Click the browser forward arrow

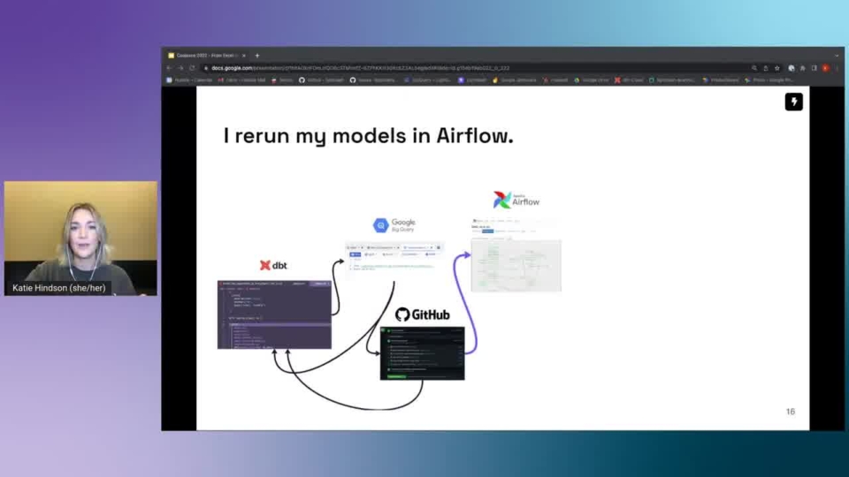tap(180, 68)
